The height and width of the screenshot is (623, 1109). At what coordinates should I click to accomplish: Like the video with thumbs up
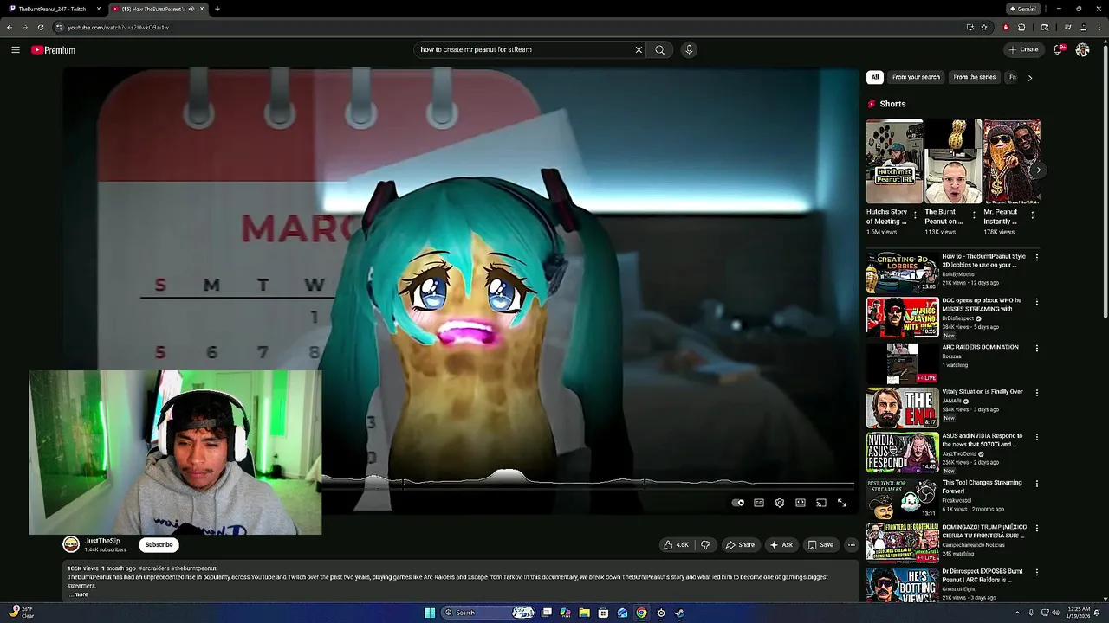click(x=677, y=545)
